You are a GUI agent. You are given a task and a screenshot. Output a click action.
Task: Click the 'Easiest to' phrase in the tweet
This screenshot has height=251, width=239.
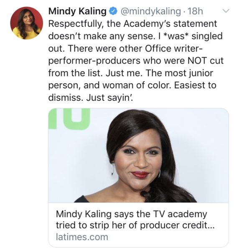coord(195,85)
